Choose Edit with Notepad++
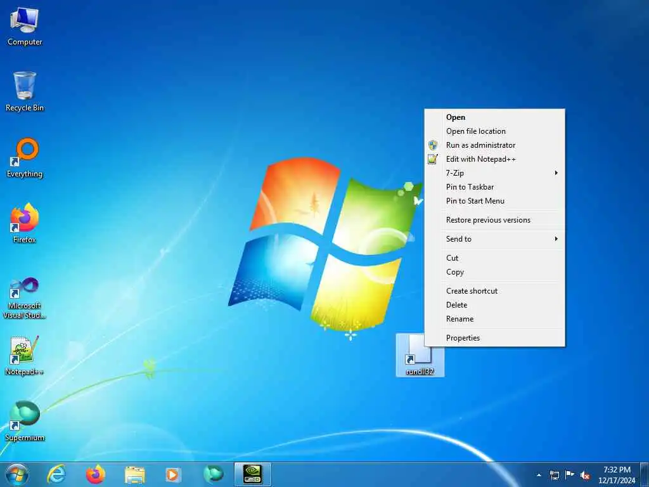 pos(494,159)
